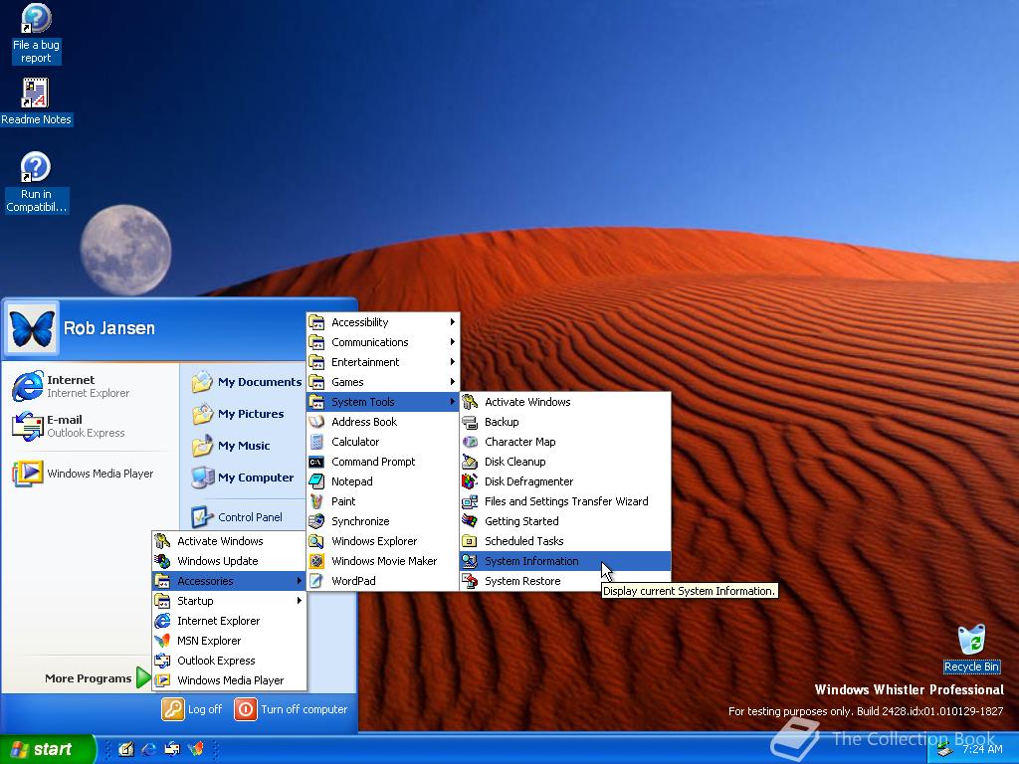
Task: Open Backup in System Tools
Action: (x=565, y=422)
